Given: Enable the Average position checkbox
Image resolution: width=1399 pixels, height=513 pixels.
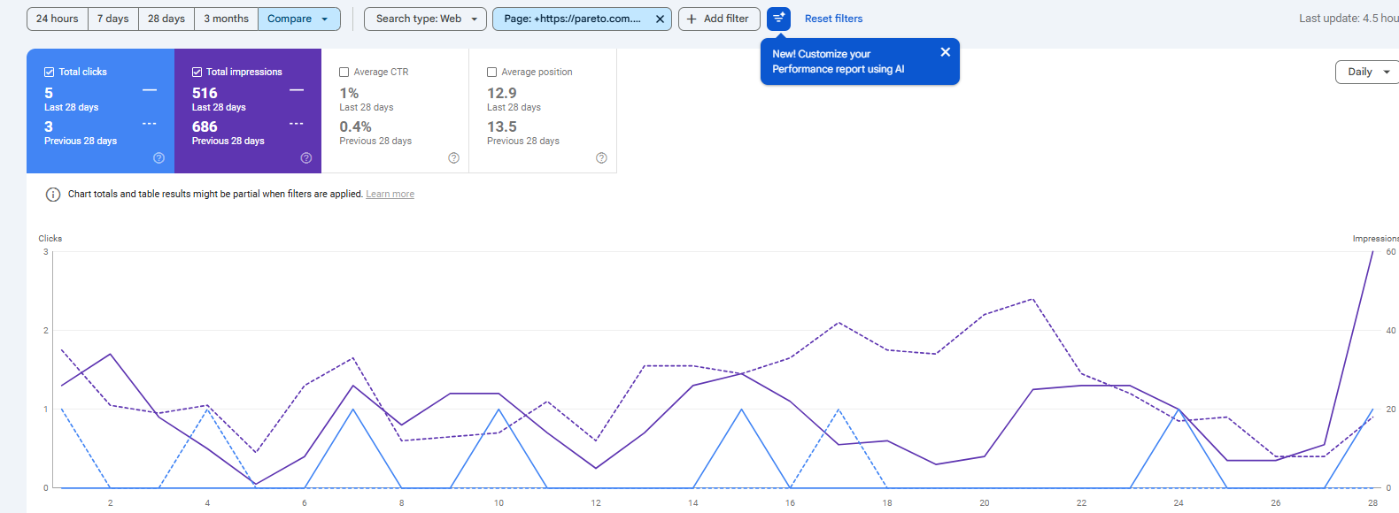Looking at the screenshot, I should pos(492,73).
